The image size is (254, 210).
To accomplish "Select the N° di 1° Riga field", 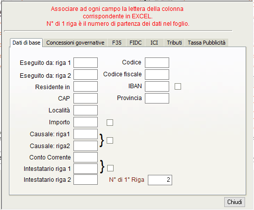I will tap(160, 180).
